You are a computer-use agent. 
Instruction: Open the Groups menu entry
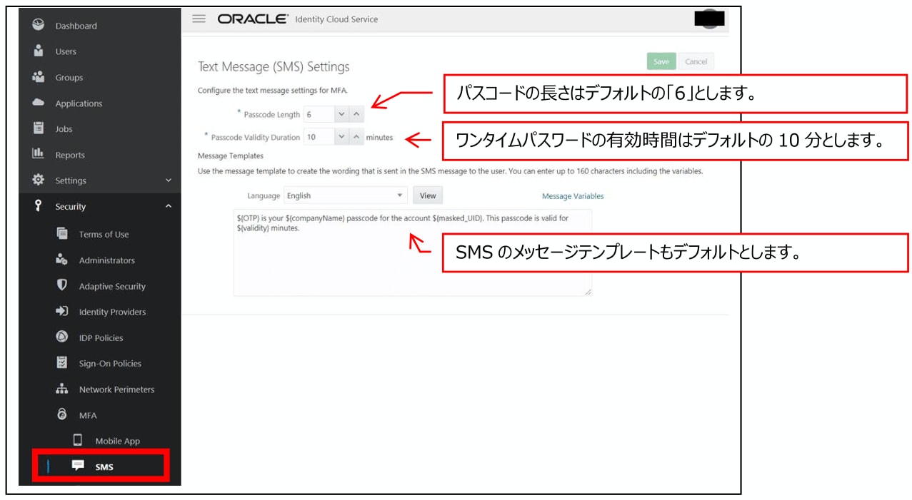coord(69,77)
